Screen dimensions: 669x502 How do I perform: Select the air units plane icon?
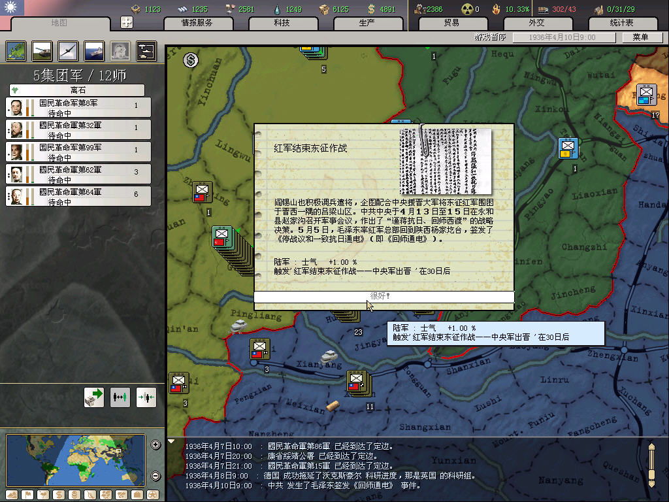68,50
